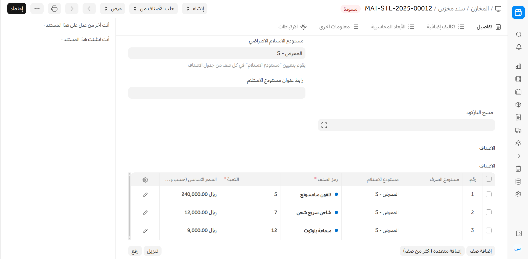Edit row 1 with pencil icon

145,195
